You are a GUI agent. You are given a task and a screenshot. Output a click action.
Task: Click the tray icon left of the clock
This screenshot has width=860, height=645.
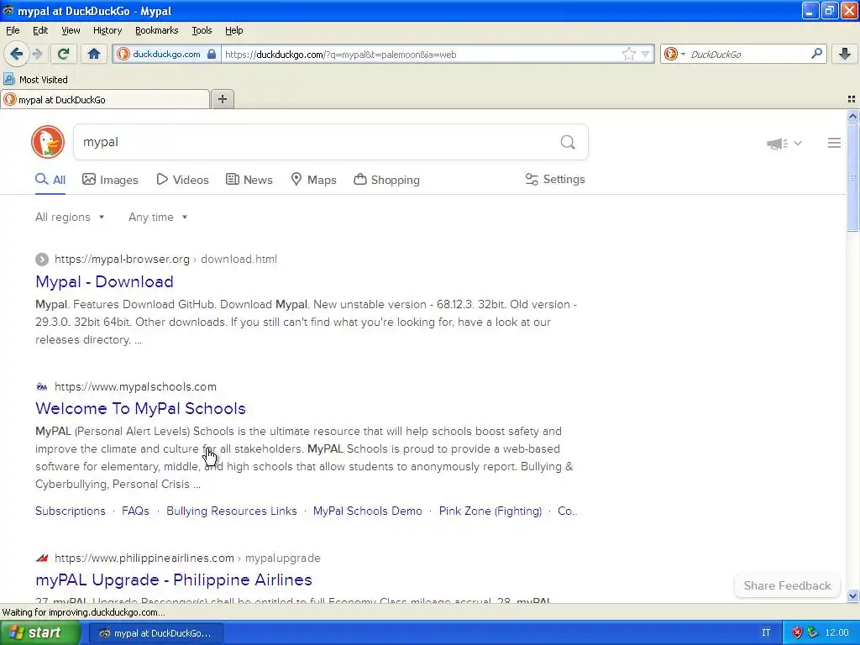(812, 633)
